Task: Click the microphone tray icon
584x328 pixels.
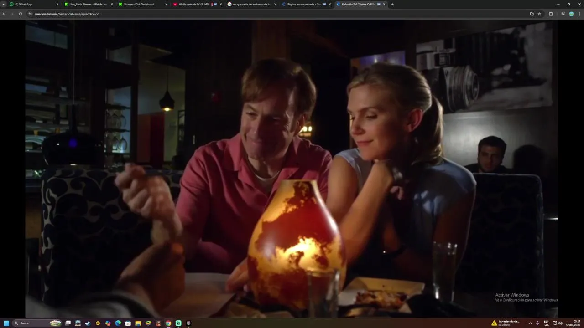Action: tap(537, 323)
